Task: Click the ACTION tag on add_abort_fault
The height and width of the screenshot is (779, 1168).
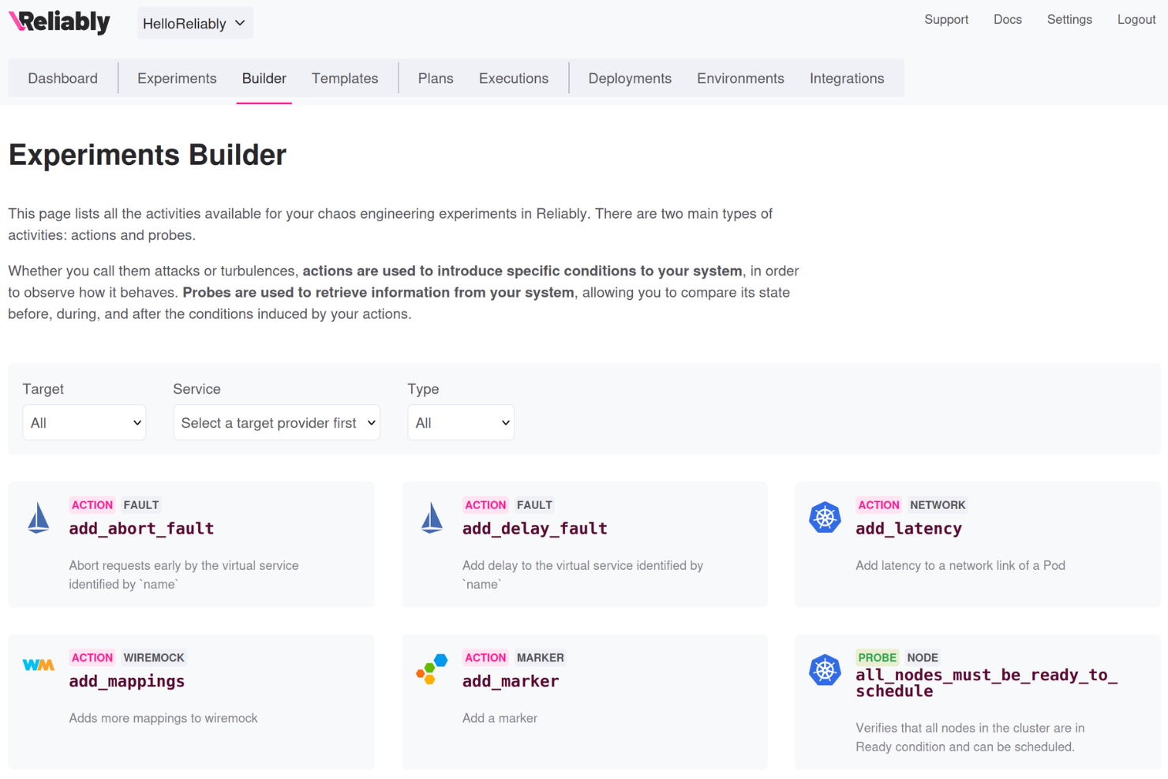Action: (92, 505)
